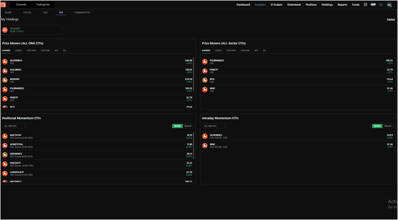This screenshot has width=398, height=220.
Task: Open Analytics in top navigation
Action: pos(260,4)
